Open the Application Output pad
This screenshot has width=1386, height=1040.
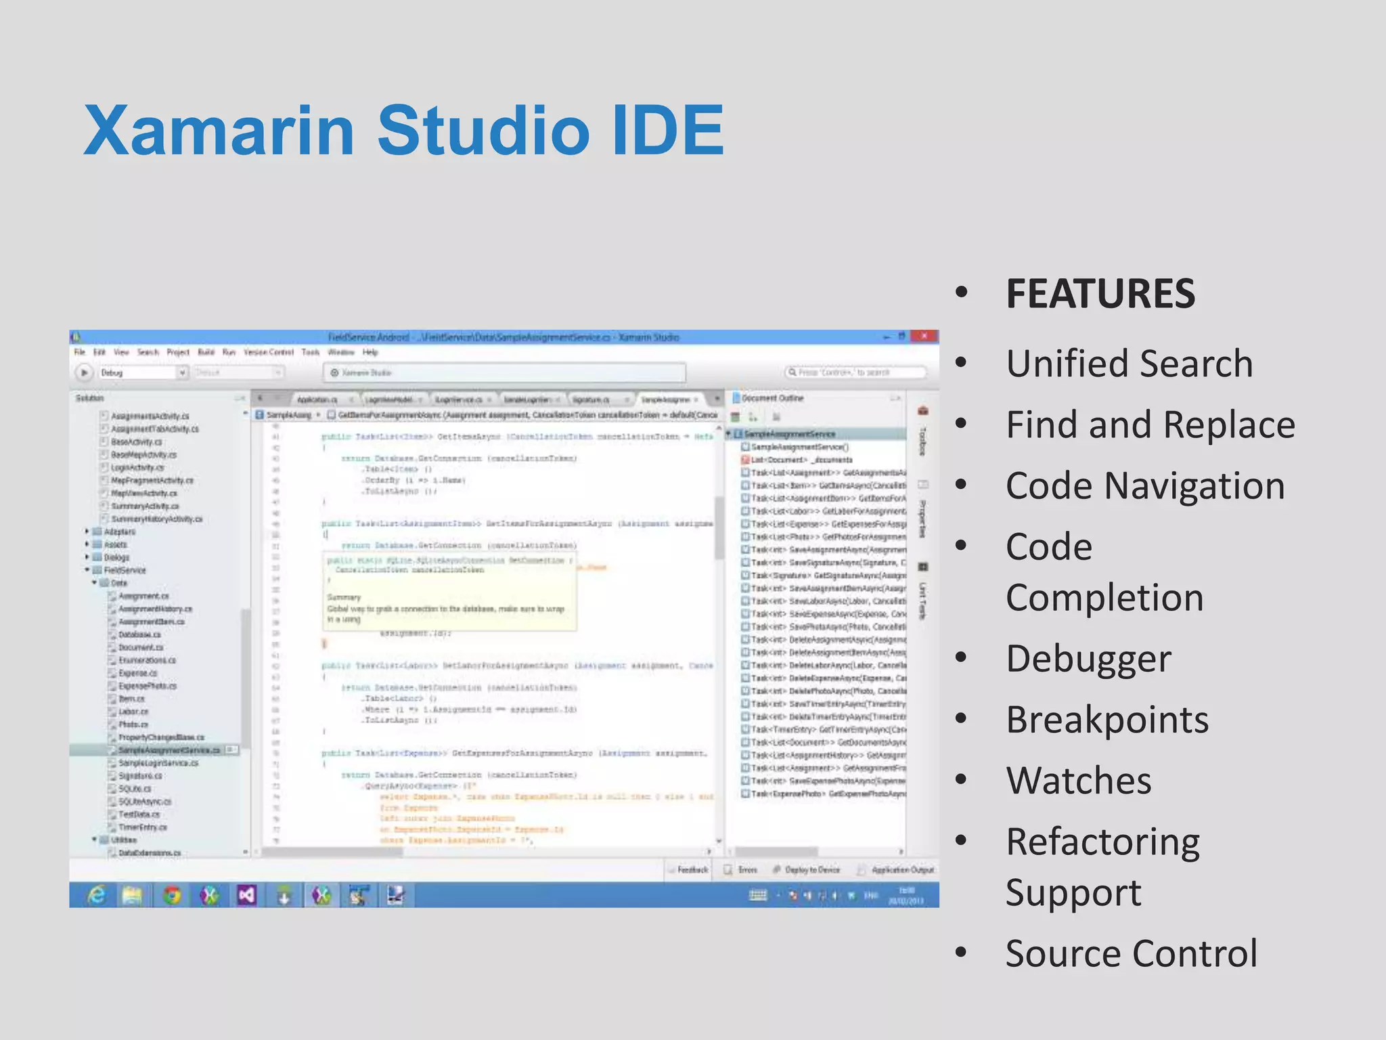tap(896, 869)
